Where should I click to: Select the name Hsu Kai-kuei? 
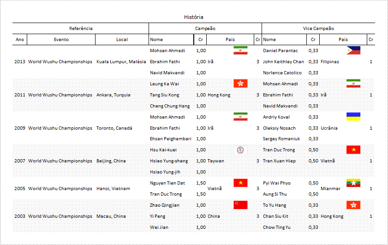click(x=163, y=149)
